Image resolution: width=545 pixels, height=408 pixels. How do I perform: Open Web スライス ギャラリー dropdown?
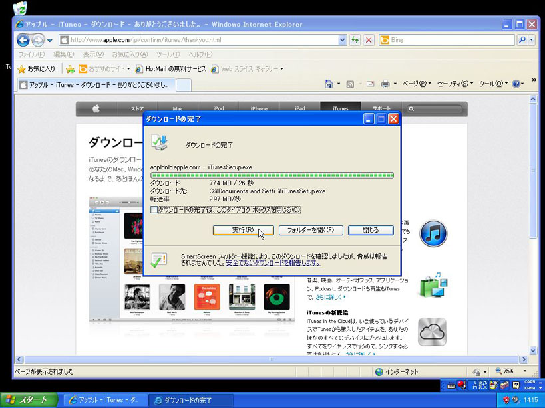[x=247, y=69]
